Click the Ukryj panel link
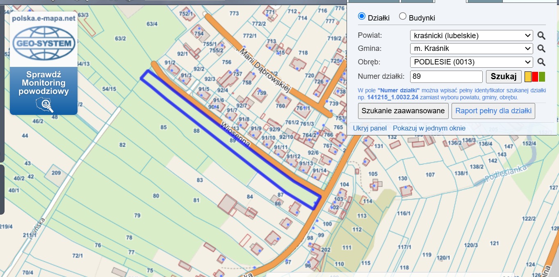Image resolution: width=559 pixels, height=277 pixels. click(x=370, y=128)
